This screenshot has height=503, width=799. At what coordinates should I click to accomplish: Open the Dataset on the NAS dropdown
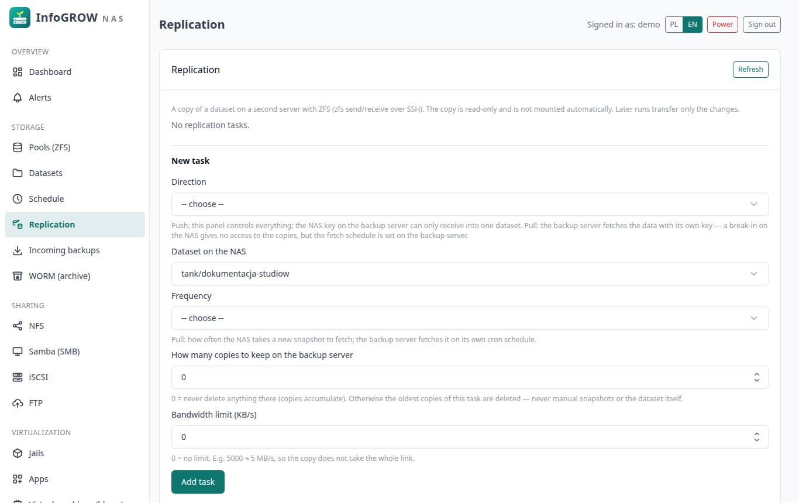click(x=470, y=274)
